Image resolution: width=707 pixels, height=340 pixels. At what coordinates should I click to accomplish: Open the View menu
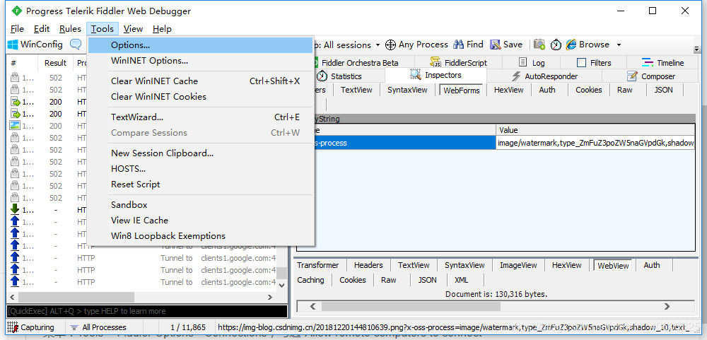click(x=133, y=29)
